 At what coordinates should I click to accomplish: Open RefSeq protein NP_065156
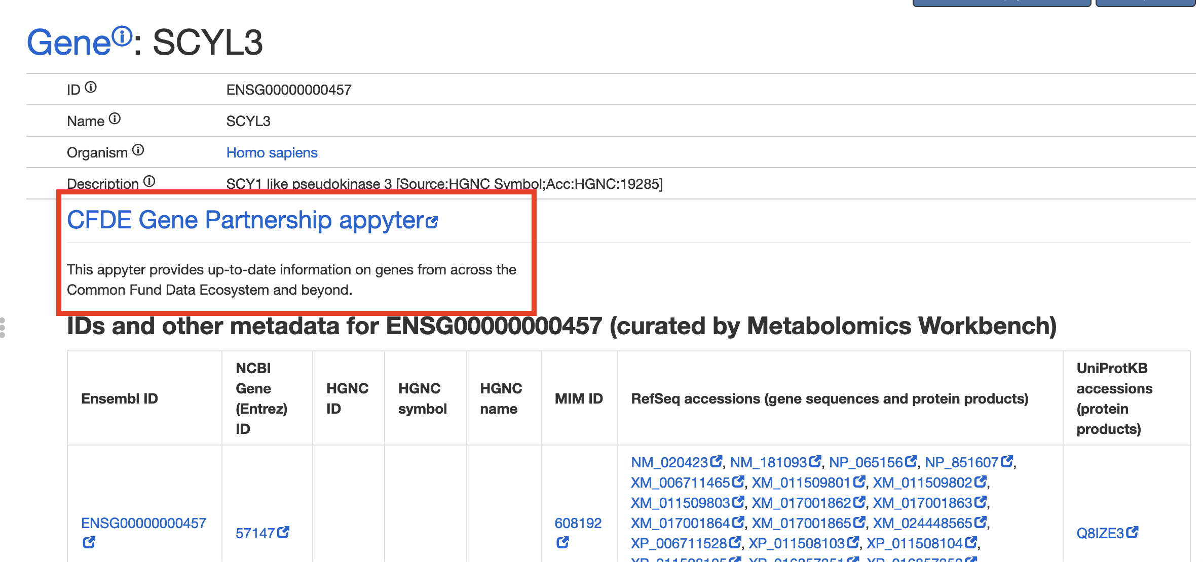pos(866,462)
